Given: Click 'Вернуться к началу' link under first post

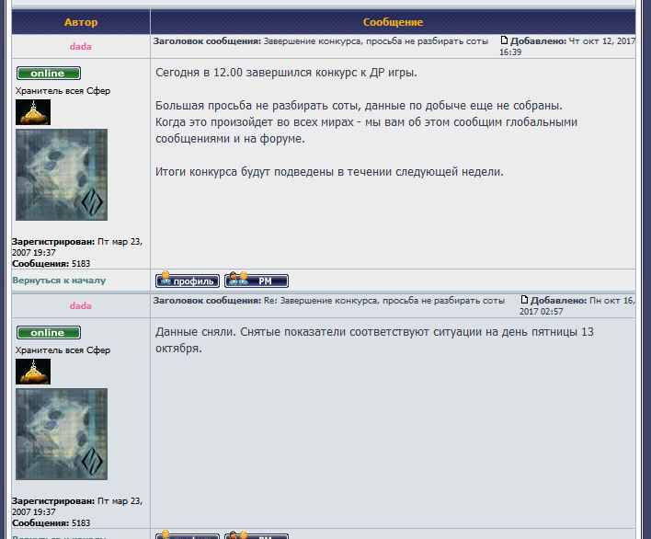Looking at the screenshot, I should (x=59, y=281).
